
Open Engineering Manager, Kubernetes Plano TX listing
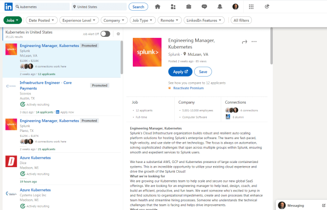pos(49,121)
